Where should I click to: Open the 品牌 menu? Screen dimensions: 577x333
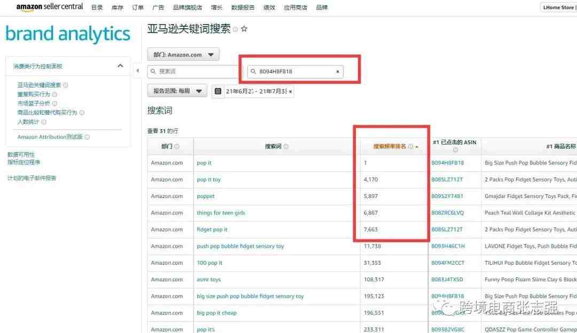click(x=322, y=7)
